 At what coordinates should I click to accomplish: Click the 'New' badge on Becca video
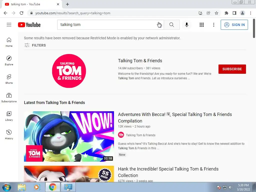[x=122, y=154]
